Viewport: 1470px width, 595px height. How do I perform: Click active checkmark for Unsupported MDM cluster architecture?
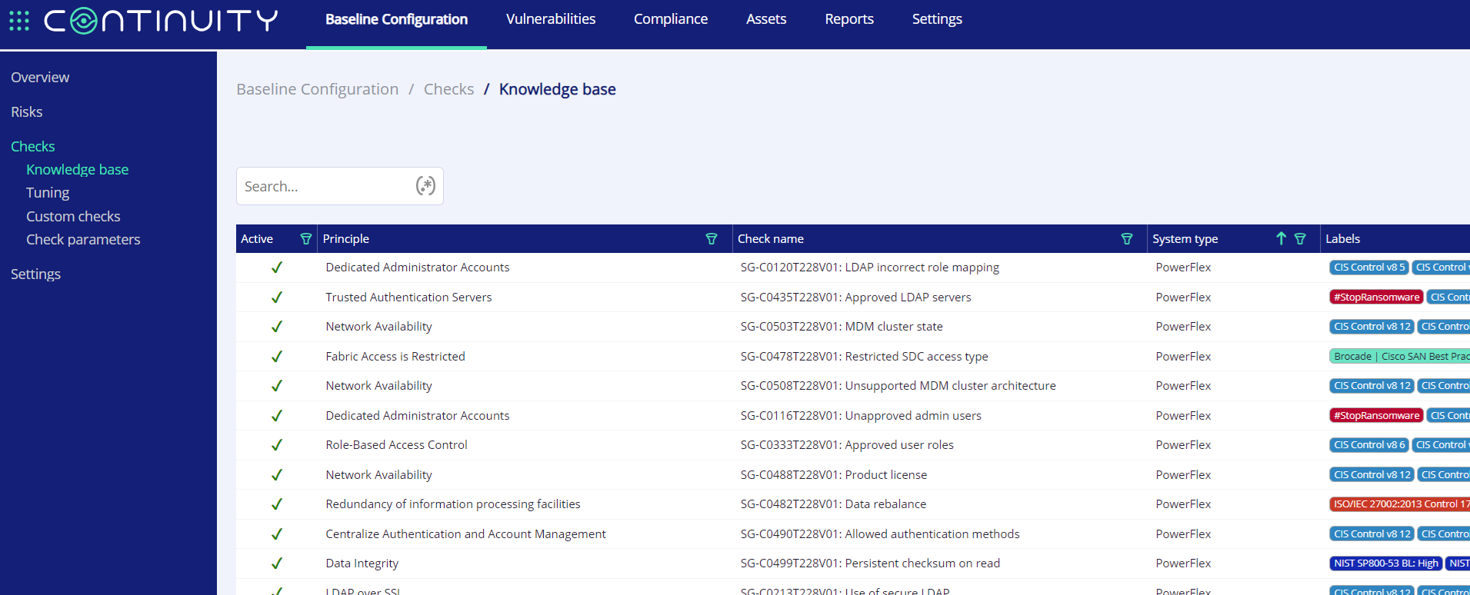click(277, 386)
